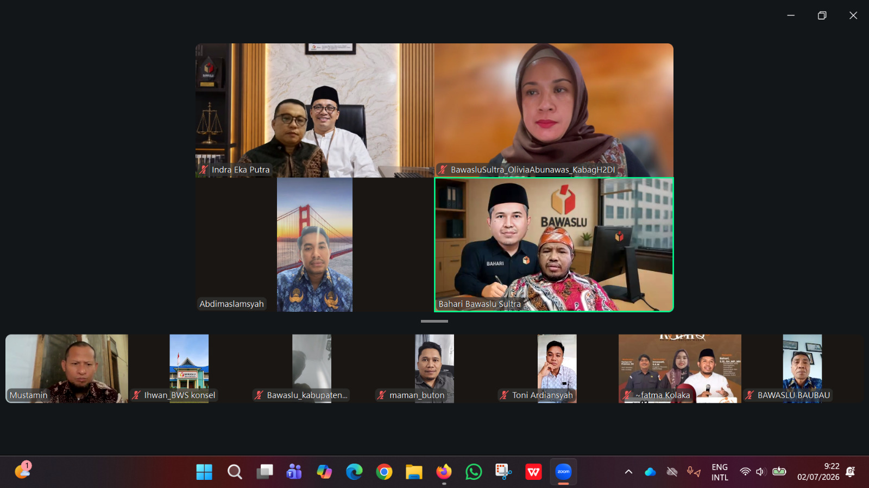Click the Indra Eka Putra name label
The image size is (869, 488).
coord(241,170)
